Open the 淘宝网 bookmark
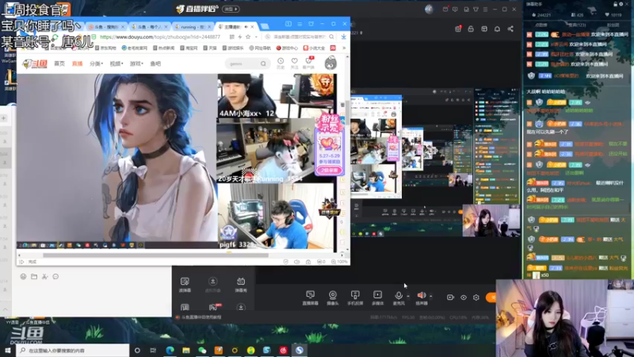 click(189, 48)
